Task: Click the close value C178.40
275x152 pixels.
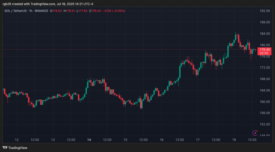Action: pyautogui.click(x=97, y=11)
